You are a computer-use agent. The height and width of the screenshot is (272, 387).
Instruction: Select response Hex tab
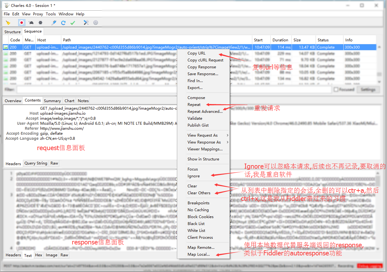39,255
